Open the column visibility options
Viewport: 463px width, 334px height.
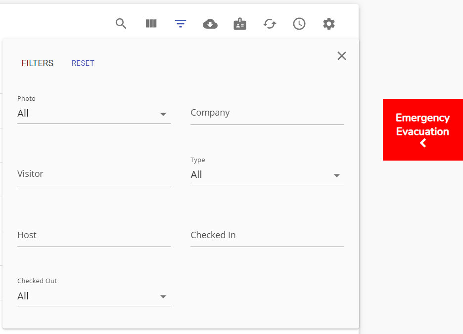point(150,23)
